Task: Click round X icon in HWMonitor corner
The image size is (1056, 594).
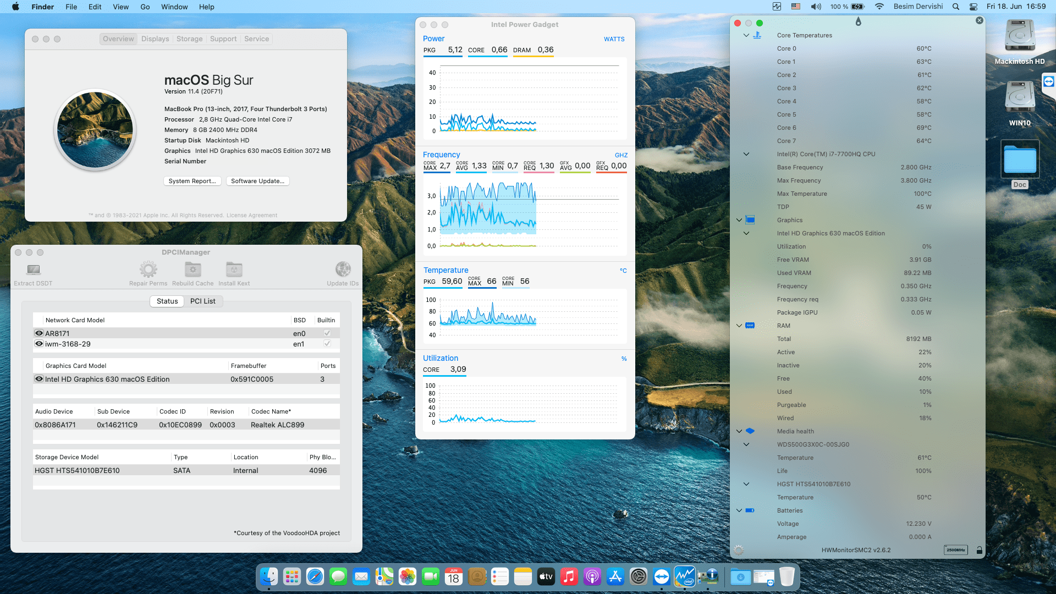Action: 979,20
